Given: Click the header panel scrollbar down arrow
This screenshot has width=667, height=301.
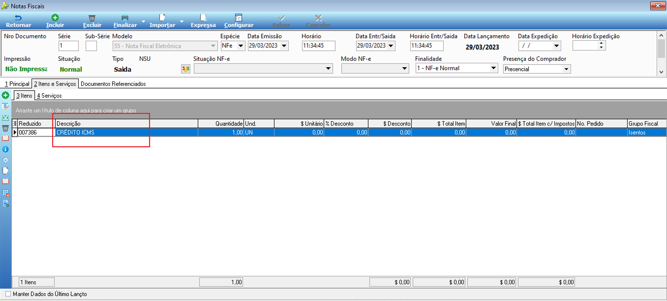Looking at the screenshot, I should tap(661, 72).
